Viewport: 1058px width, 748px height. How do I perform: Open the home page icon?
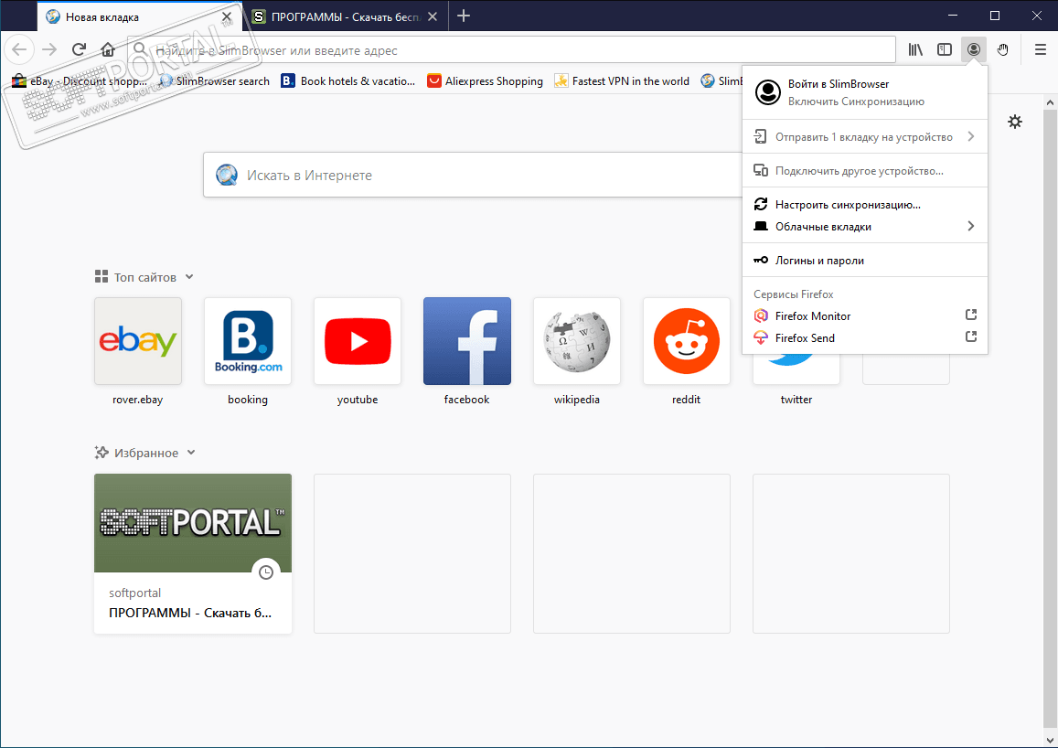(x=108, y=49)
